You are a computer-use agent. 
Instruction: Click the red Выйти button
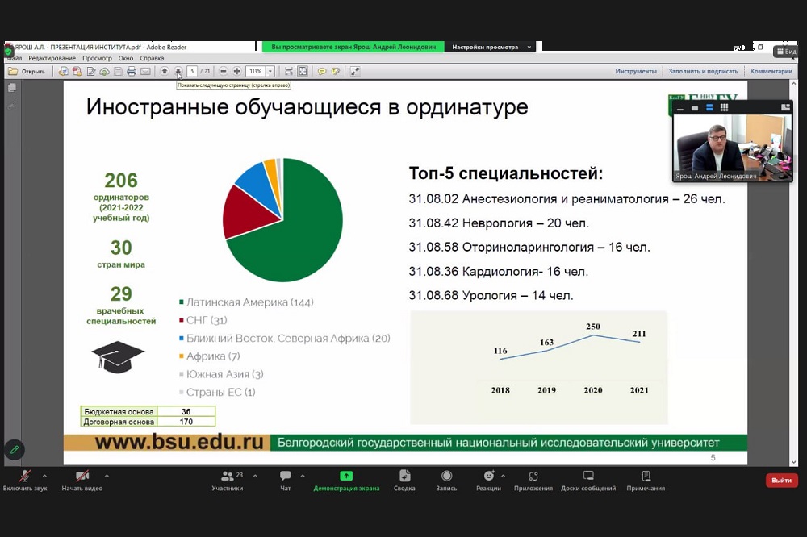[781, 481]
